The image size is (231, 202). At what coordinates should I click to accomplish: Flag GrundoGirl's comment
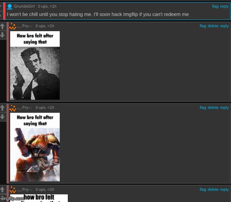215,6
